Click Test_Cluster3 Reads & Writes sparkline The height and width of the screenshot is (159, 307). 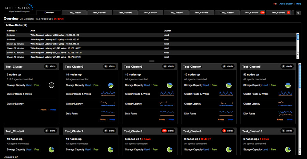tap(167, 94)
